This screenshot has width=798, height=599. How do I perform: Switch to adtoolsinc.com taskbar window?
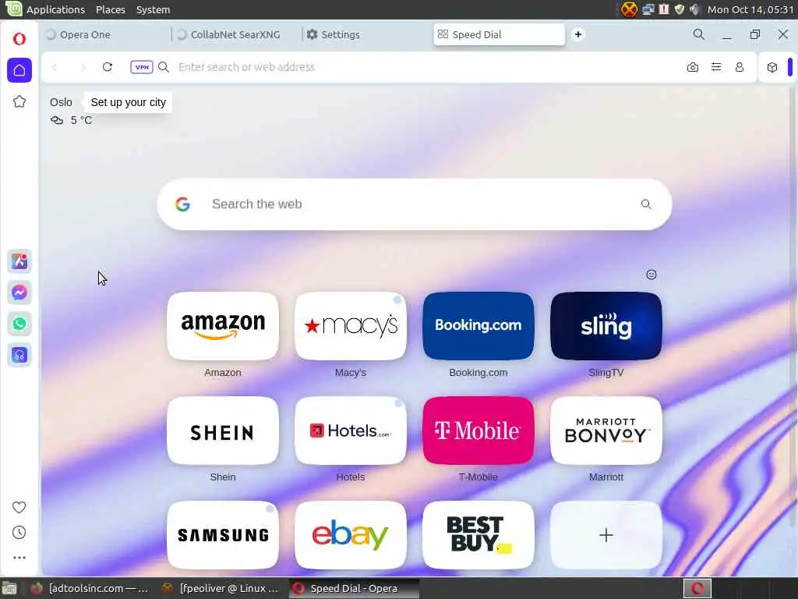pyautogui.click(x=90, y=588)
